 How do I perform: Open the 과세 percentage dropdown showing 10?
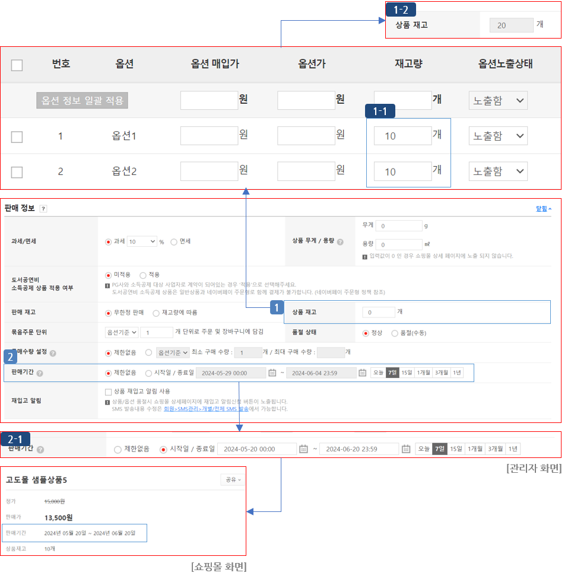pos(141,242)
